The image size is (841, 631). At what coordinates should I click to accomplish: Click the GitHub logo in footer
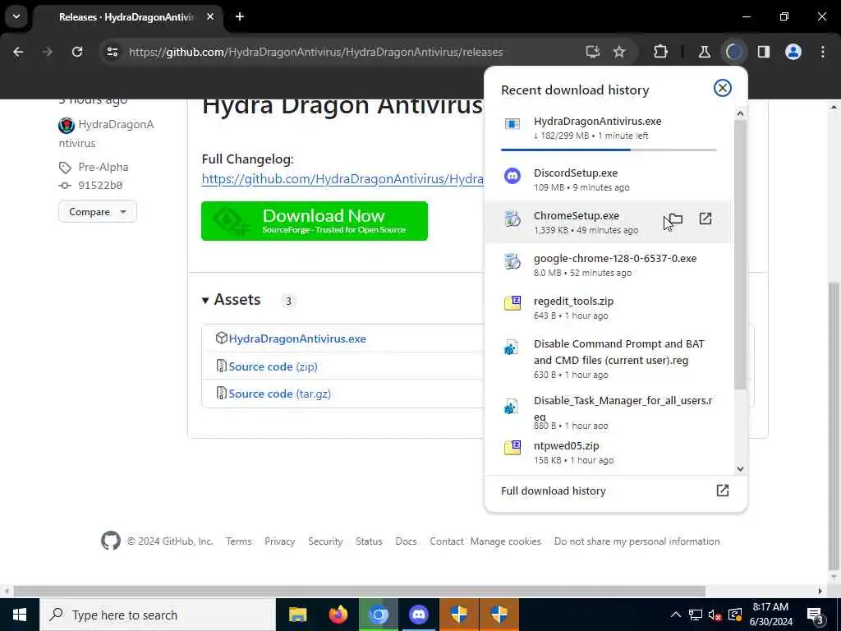click(111, 541)
